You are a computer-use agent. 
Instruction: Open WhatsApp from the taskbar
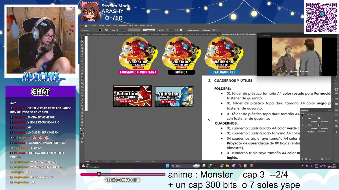tap(210, 166)
